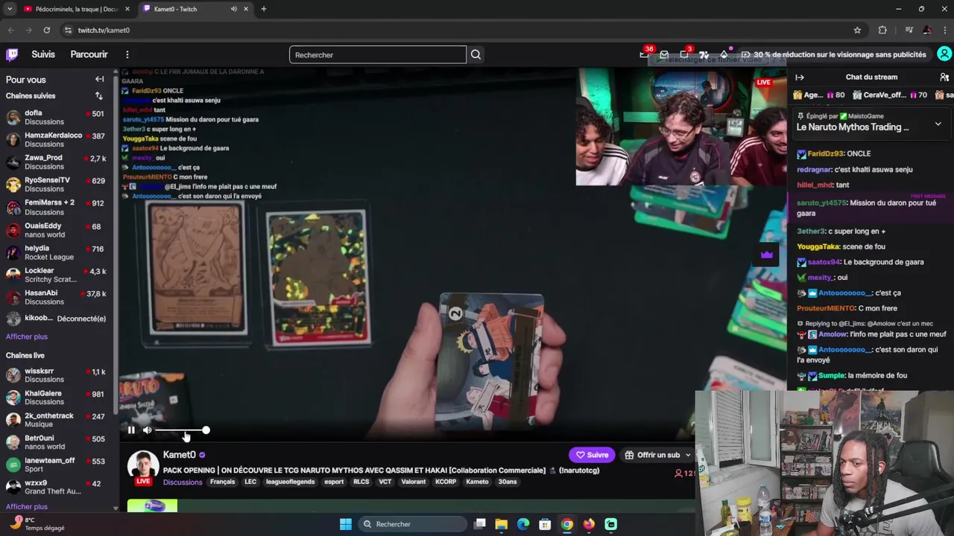The width and height of the screenshot is (954, 536).
Task: Open HasanAbi channel in the sidebar
Action: click(56, 297)
